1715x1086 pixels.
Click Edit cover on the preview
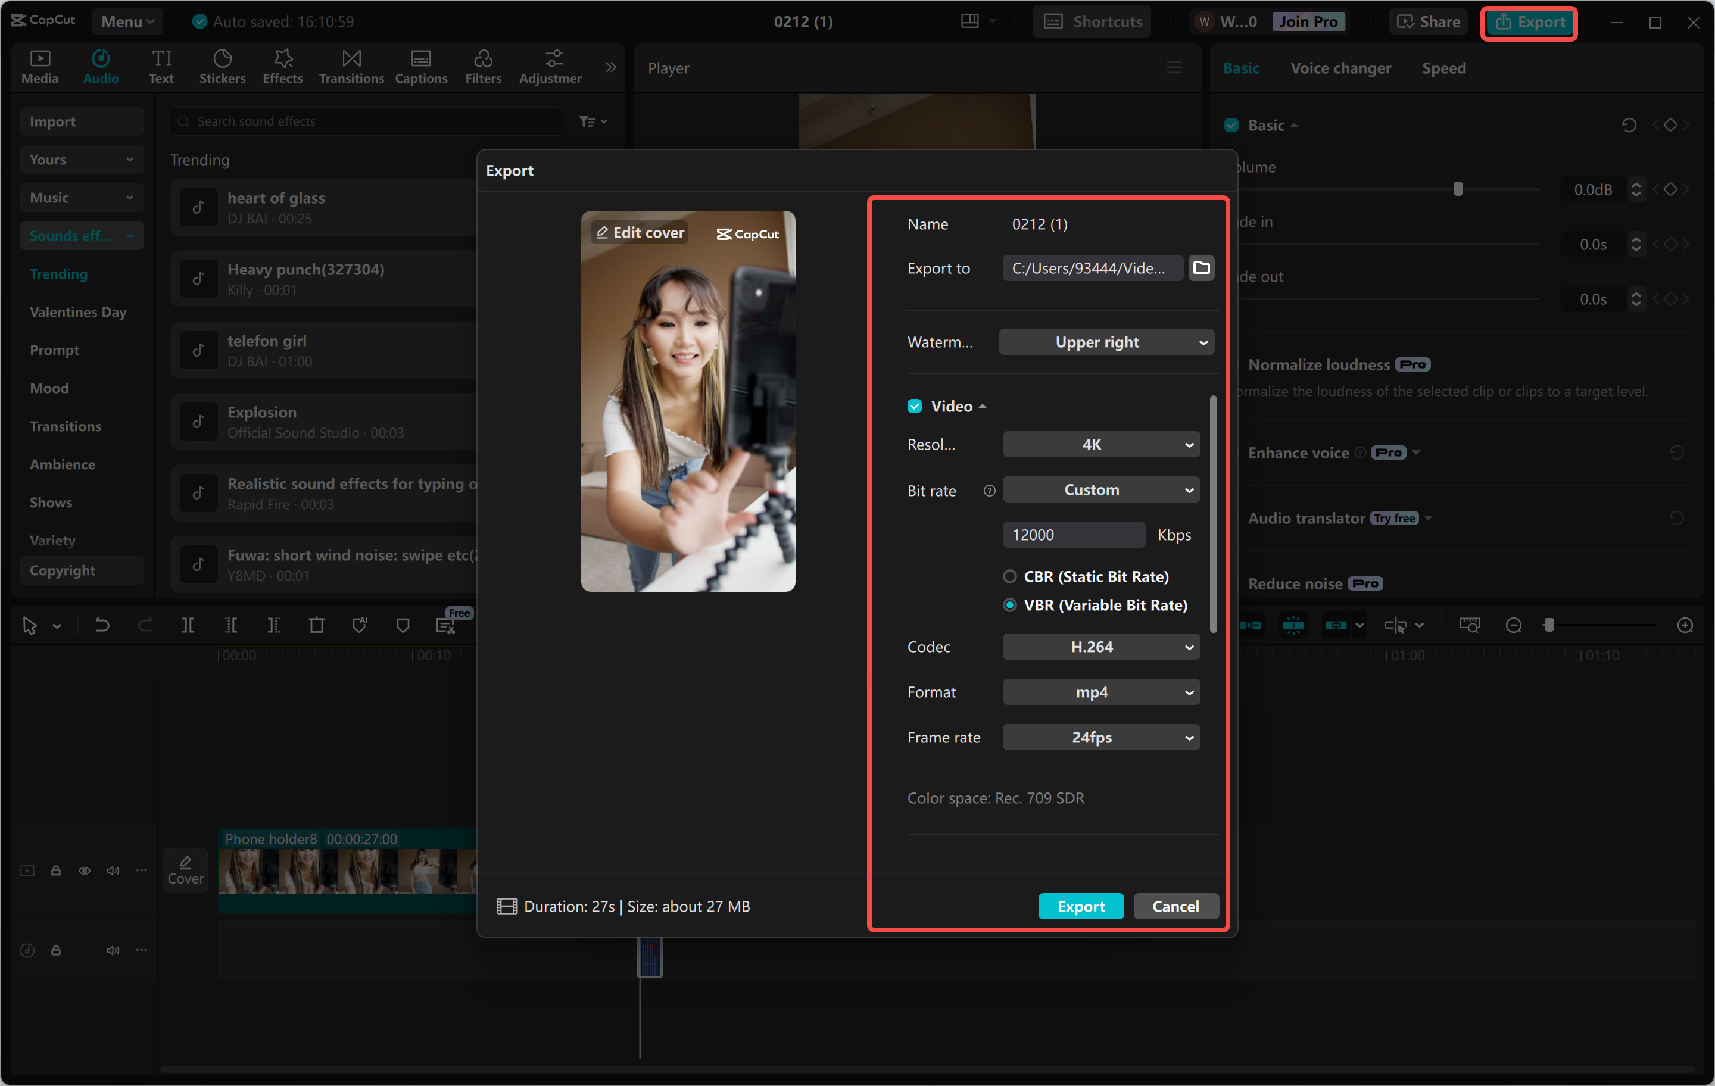(639, 232)
